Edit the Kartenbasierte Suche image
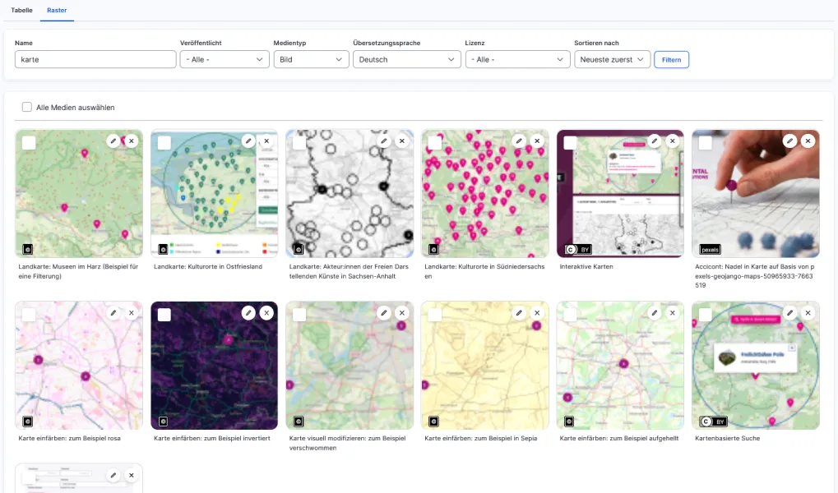 [x=790, y=313]
